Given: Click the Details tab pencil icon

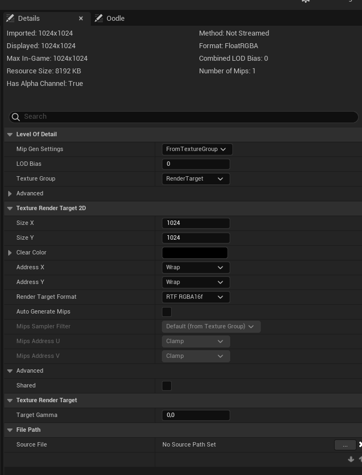Looking at the screenshot, I should (x=10, y=18).
